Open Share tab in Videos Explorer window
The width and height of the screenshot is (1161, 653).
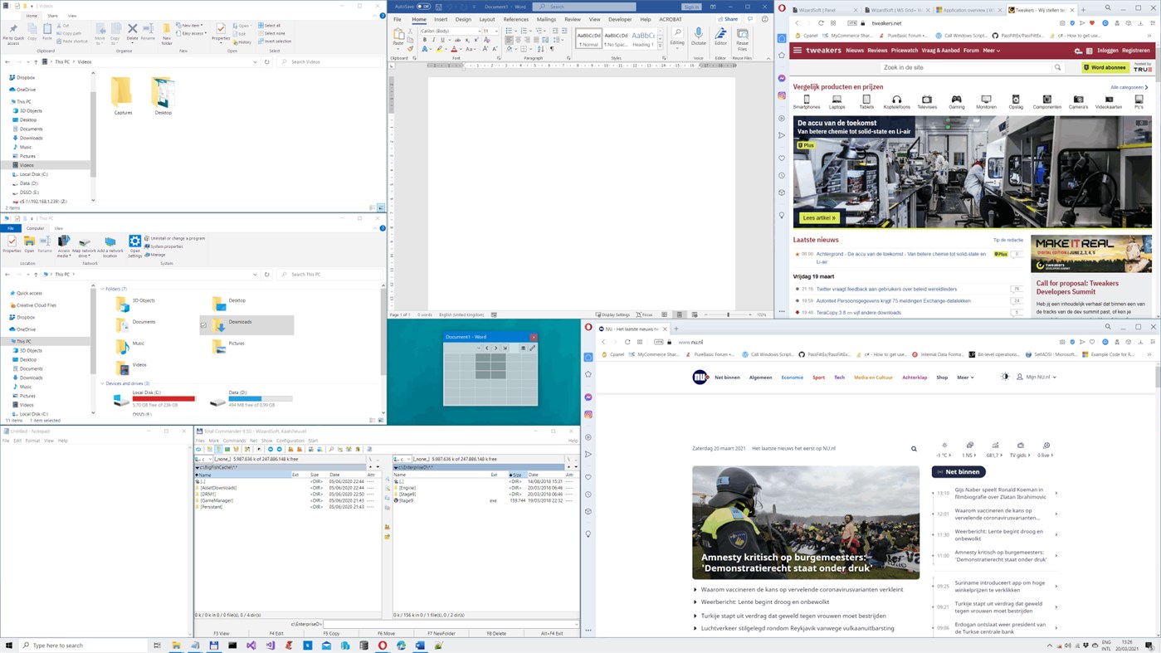click(52, 16)
